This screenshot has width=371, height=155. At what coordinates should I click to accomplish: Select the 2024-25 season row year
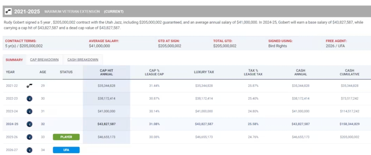(12, 124)
